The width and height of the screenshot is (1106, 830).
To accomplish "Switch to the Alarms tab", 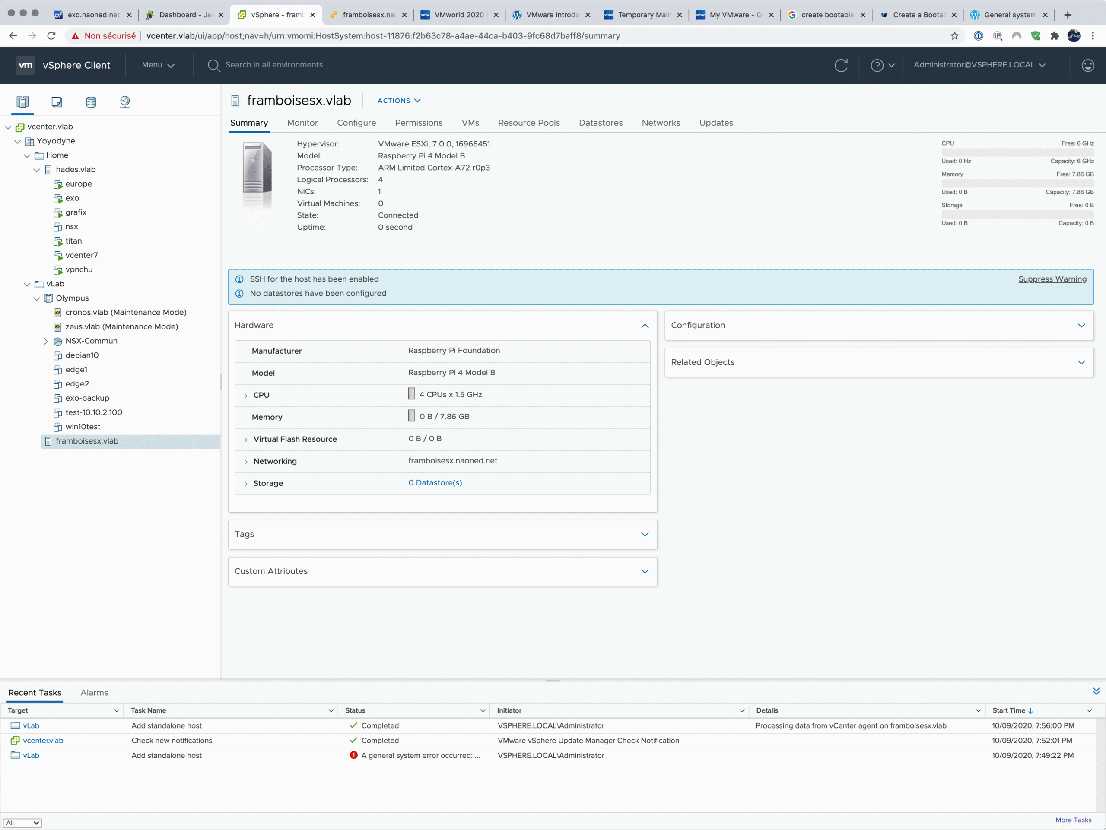I will 94,693.
